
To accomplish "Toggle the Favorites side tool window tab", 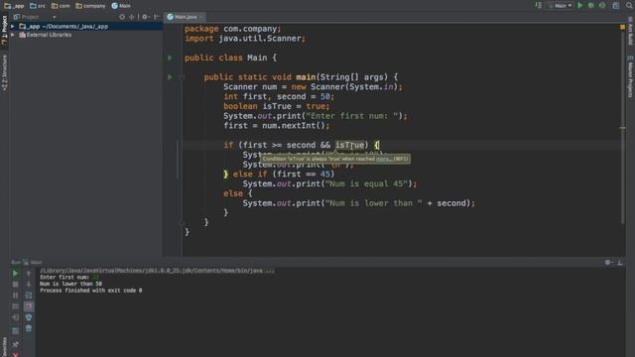I will pyautogui.click(x=4, y=347).
